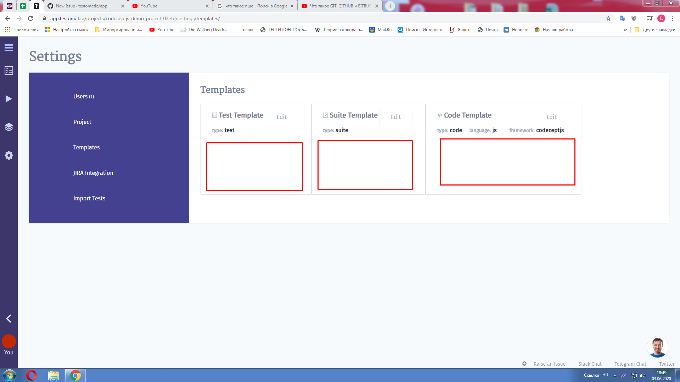
Task: Go back with browser back arrow
Action: [8, 18]
